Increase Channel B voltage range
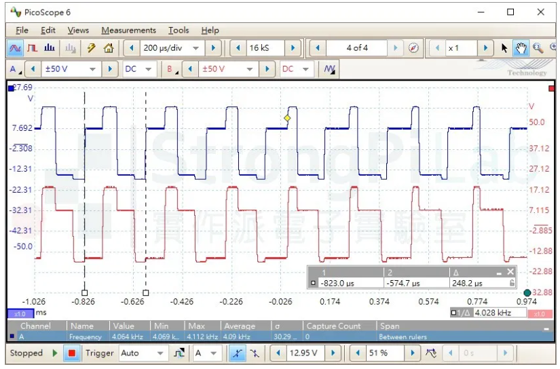Image resolution: width=560 pixels, height=369 pixels. pos(267,69)
